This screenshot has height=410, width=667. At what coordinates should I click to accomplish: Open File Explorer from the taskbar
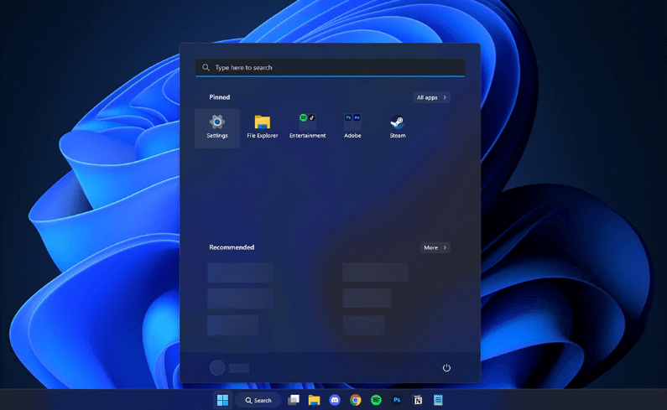(314, 400)
